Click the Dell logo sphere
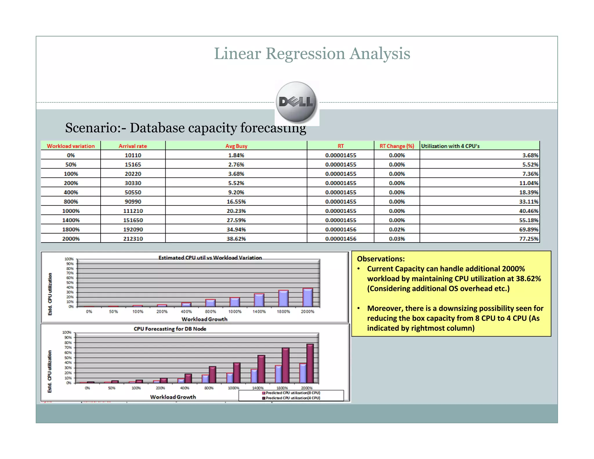Screen dimensions: 594x459 (296, 102)
